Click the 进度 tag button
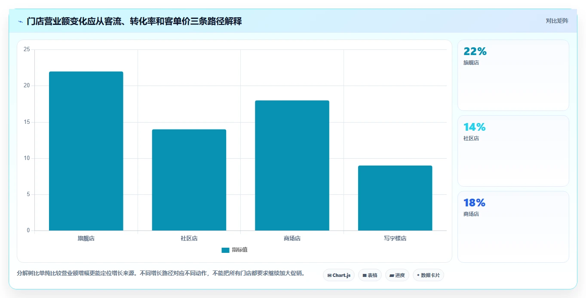 397,275
